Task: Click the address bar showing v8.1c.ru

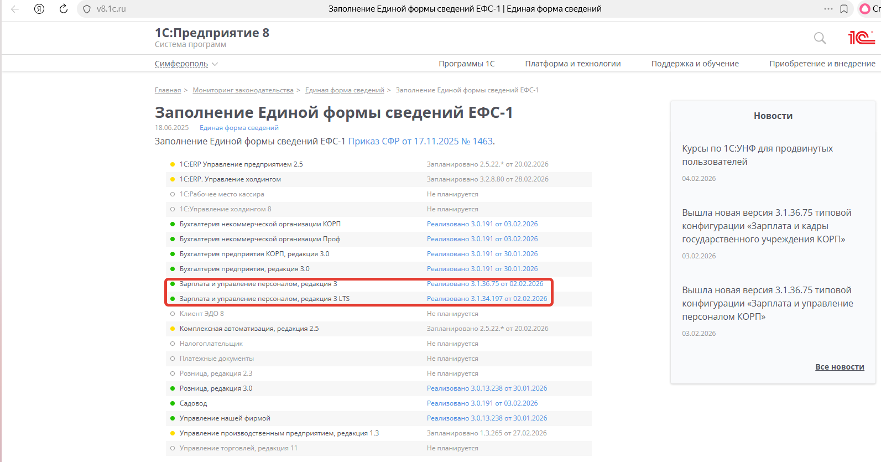Action: [166, 9]
